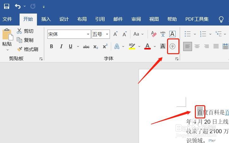Open highlight color dropdown arrow
Screen dimensions: 229x143
[x=139, y=46]
